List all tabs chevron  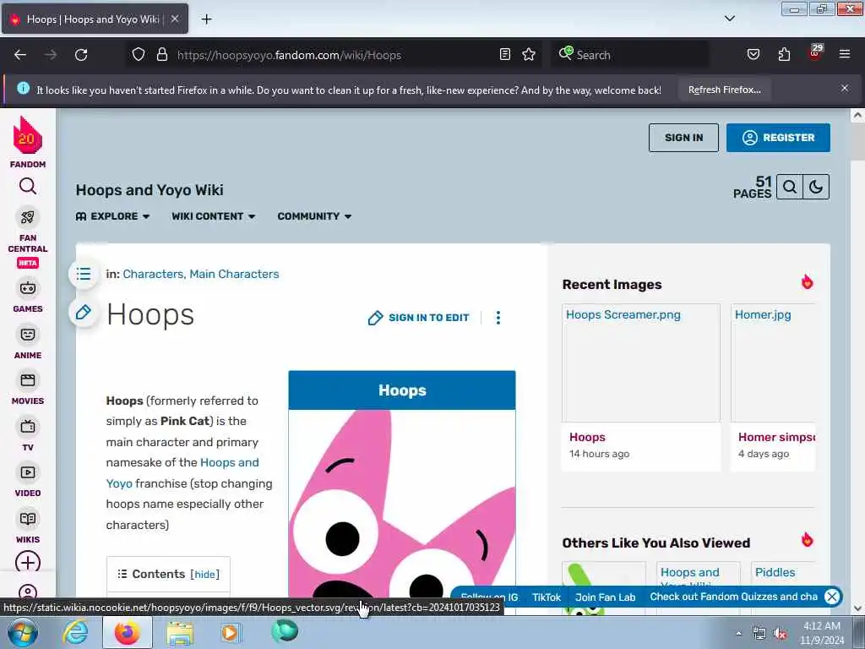coord(730,19)
